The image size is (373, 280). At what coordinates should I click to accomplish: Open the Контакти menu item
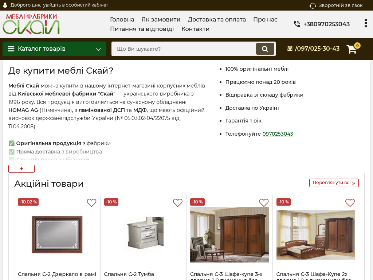196,29
